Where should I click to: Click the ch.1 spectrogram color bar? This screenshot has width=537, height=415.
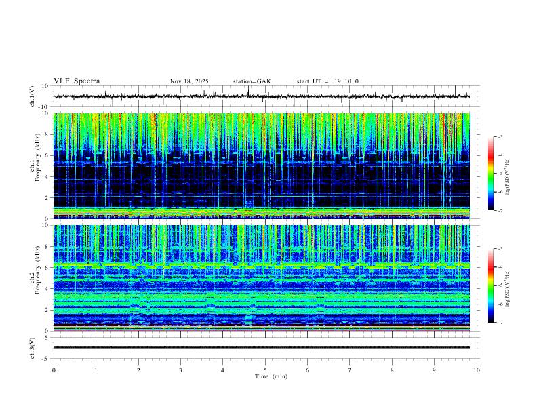(x=491, y=174)
